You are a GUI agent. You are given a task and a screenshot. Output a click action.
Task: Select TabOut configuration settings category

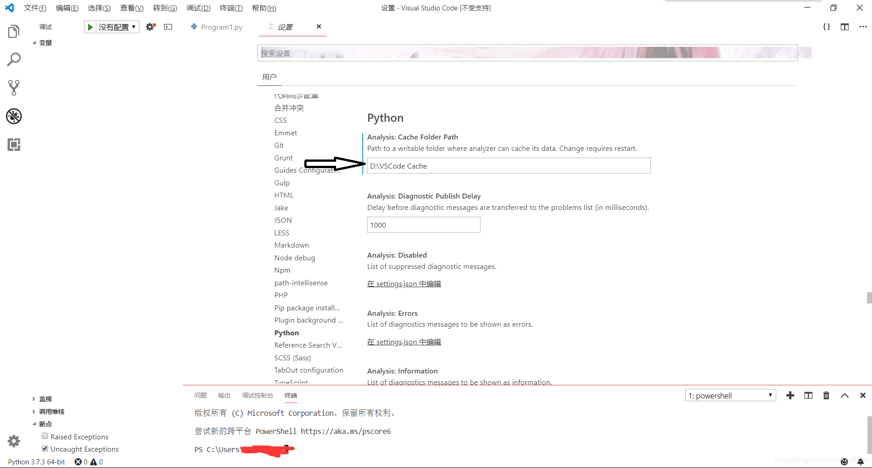pos(309,370)
